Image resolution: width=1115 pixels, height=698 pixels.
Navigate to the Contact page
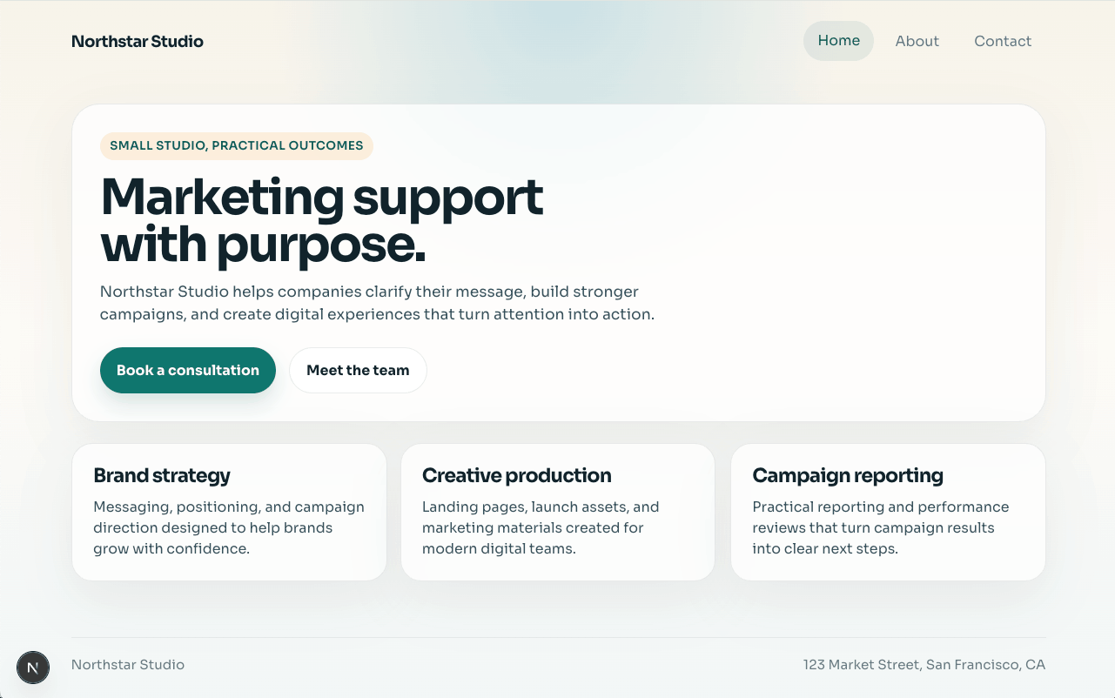click(1003, 40)
